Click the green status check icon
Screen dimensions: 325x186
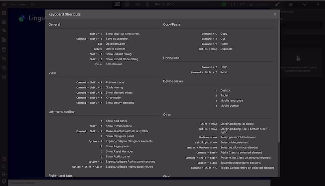click(x=224, y=4)
